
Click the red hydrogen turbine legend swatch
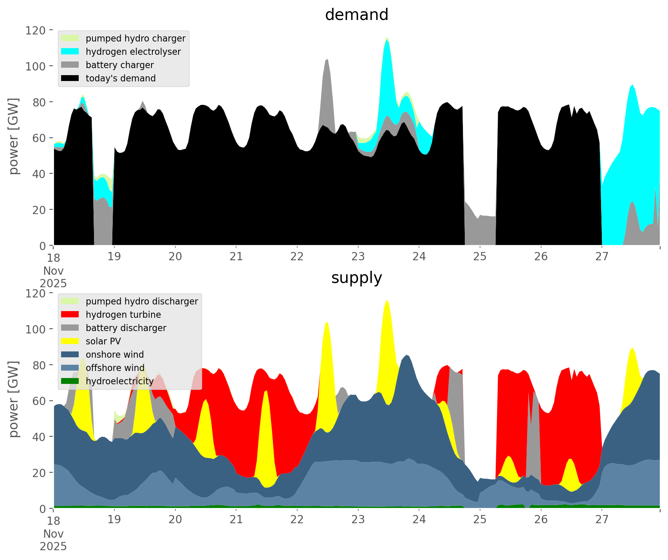click(x=70, y=315)
